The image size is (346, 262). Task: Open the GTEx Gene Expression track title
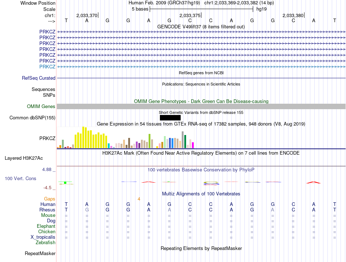[201, 124]
